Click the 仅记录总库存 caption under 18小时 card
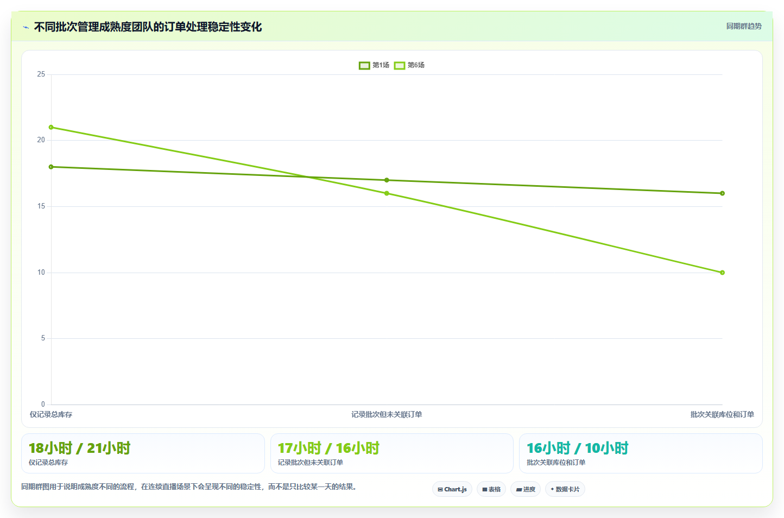The width and height of the screenshot is (784, 518). tap(48, 463)
